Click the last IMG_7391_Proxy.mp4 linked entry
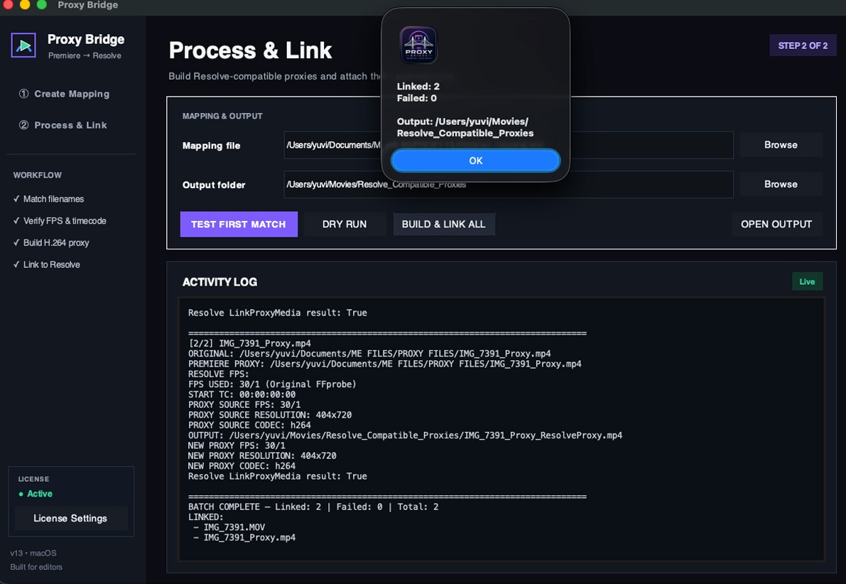846x584 pixels. pyautogui.click(x=249, y=538)
